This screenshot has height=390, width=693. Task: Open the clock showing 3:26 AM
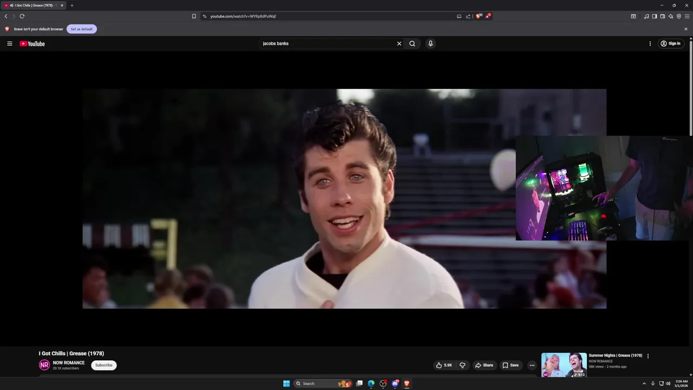click(681, 383)
